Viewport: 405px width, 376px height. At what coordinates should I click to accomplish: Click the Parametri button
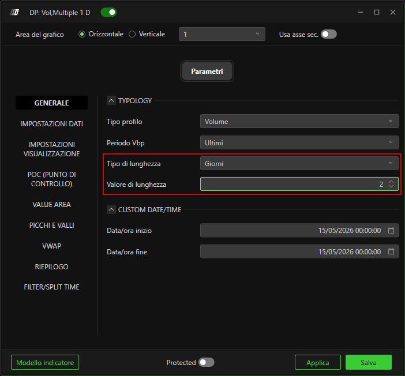[x=207, y=71]
